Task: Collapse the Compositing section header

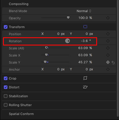Action: click(19, 4)
